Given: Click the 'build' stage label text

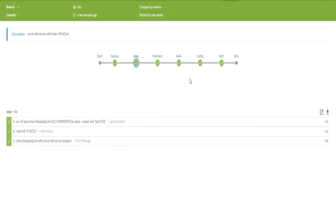Looking at the screenshot, I should 179,56.
